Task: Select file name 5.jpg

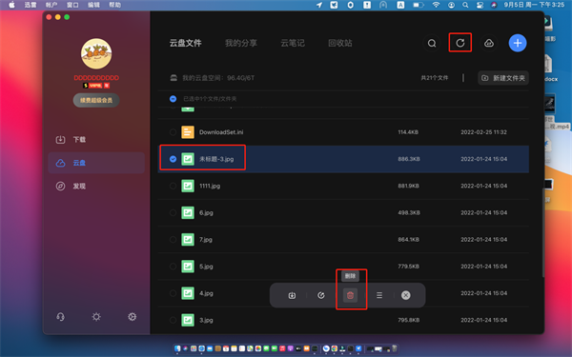Action: pyautogui.click(x=206, y=267)
